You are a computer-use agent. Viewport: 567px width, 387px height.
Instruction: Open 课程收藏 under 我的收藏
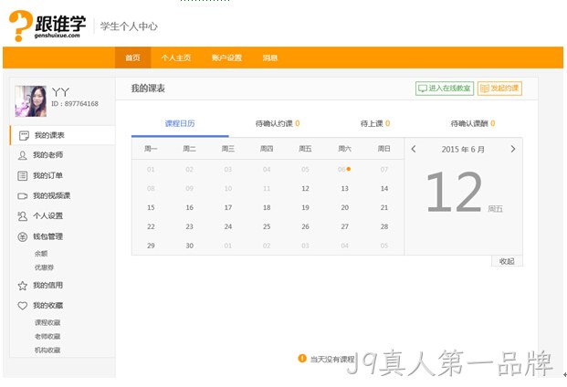coord(47,323)
